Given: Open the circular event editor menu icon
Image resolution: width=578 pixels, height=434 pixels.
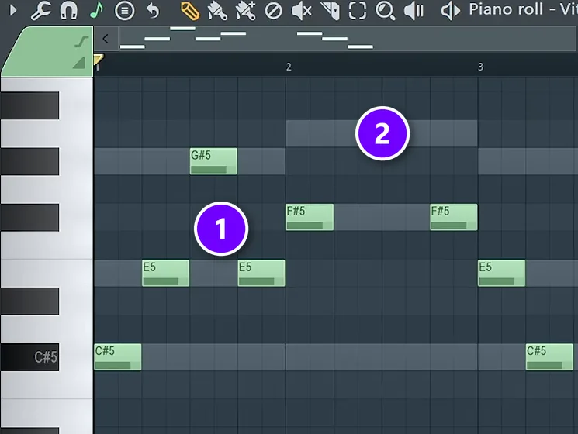Looking at the screenshot, I should [124, 11].
